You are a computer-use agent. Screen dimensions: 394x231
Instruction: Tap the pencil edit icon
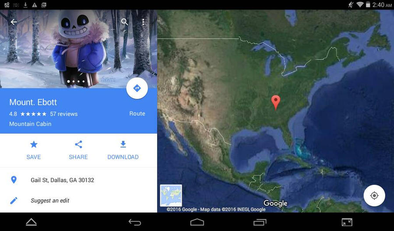(x=14, y=201)
